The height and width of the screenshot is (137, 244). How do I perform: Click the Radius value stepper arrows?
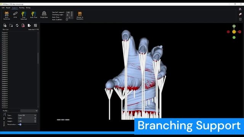(35, 118)
